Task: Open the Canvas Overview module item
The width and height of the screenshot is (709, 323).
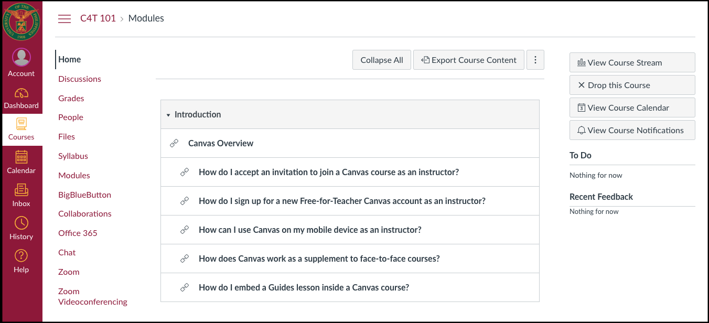Action: click(x=221, y=143)
